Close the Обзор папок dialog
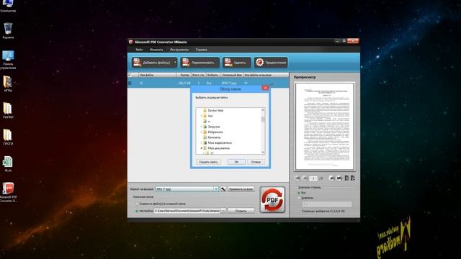Screen dimensions: 461x259 point(265,88)
